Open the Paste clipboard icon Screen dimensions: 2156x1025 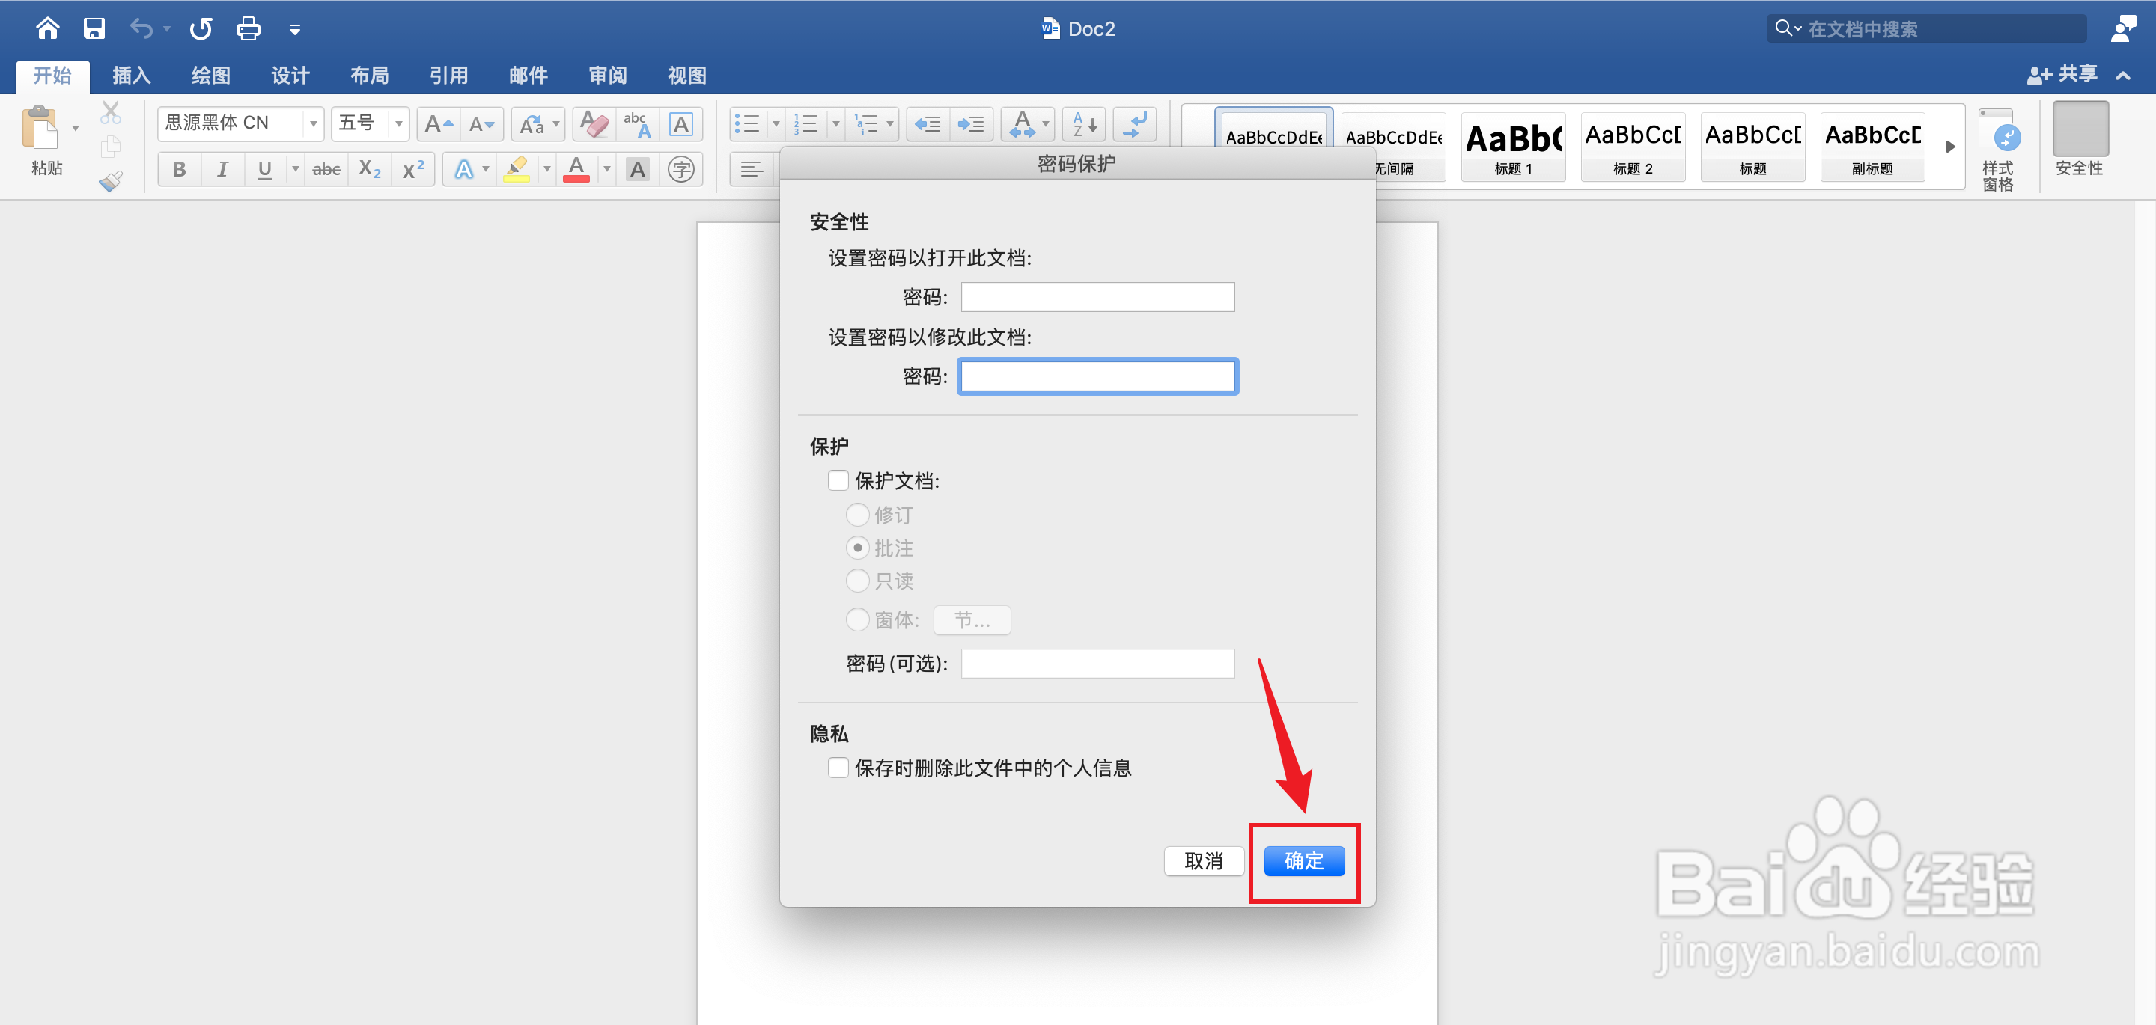(x=40, y=129)
